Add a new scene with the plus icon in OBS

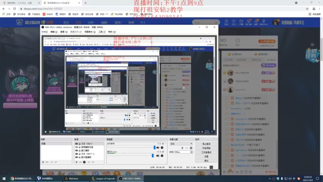coord(43,162)
